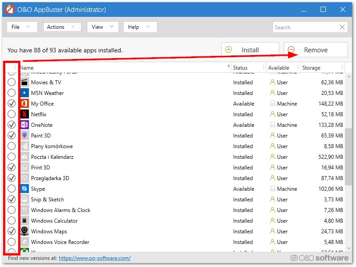This screenshot has width=356, height=267.
Task: Check the Skype checkbox
Action: (x=12, y=188)
